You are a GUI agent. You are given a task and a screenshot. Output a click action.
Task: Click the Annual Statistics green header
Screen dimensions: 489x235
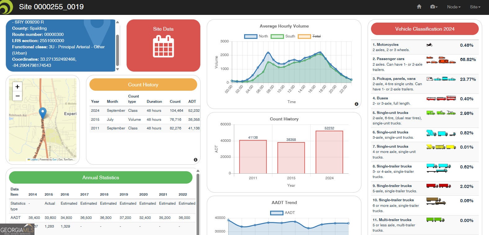tap(101, 177)
